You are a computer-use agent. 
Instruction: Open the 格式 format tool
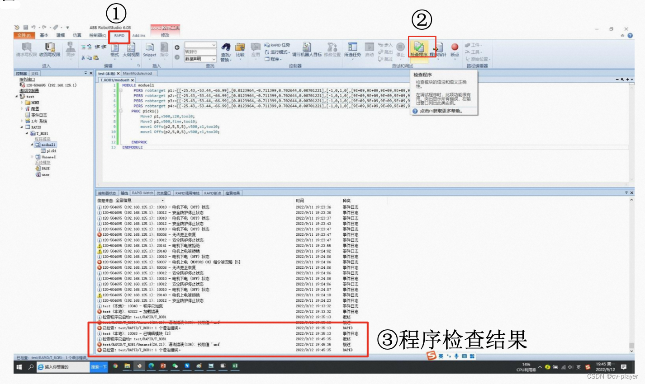tap(115, 50)
